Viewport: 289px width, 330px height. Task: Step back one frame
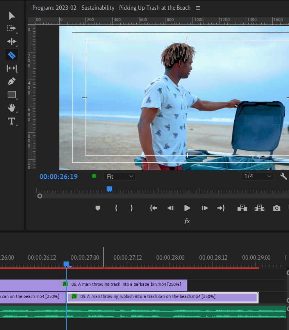170,208
